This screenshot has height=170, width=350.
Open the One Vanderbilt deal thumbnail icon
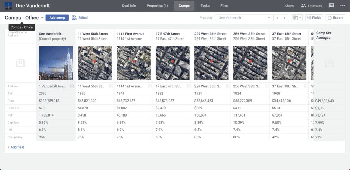pyautogui.click(x=9, y=6)
